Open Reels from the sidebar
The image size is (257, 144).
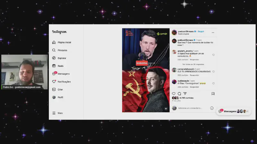point(58,66)
